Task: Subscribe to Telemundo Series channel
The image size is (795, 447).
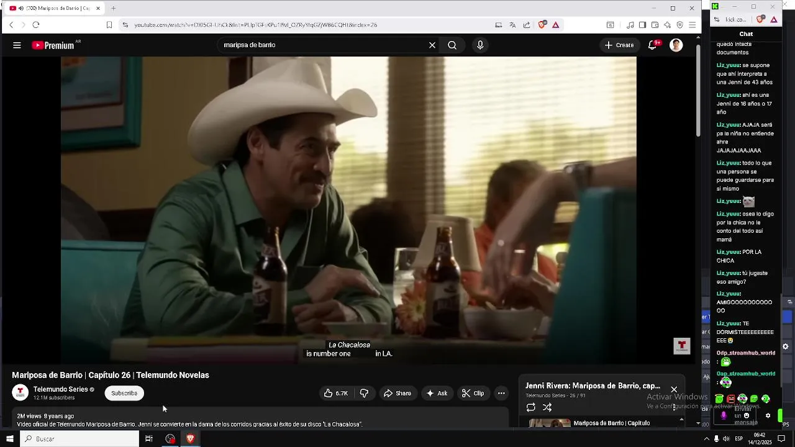Action: tap(124, 393)
